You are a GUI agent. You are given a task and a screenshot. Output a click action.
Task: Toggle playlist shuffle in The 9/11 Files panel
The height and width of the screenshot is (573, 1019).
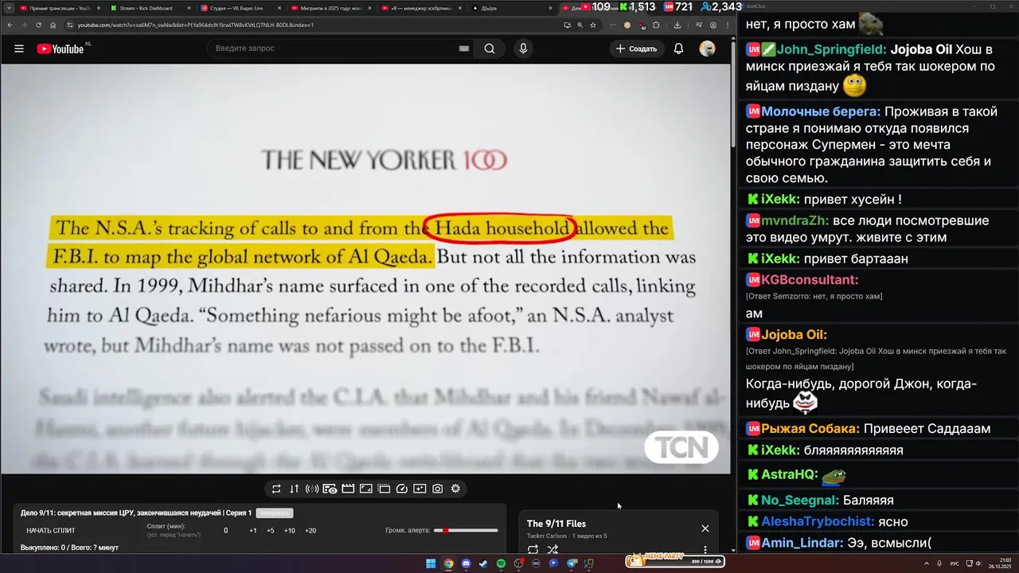click(552, 549)
